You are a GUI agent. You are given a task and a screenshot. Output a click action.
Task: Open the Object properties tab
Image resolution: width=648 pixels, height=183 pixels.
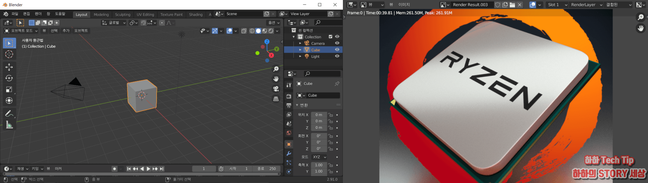(x=289, y=144)
